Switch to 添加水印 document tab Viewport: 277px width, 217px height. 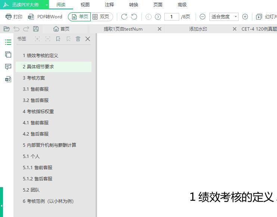198,29
